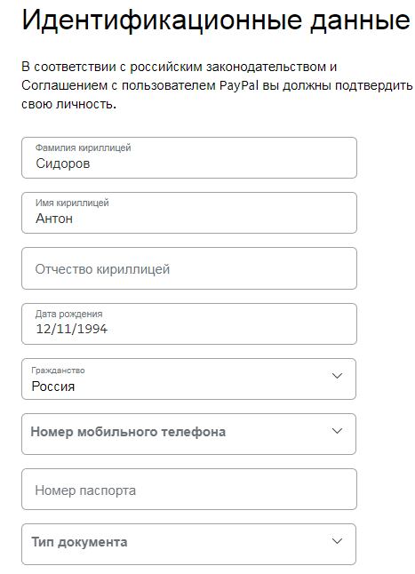
Task: Click the Фамилия кириллицей label
Action: 83,147
